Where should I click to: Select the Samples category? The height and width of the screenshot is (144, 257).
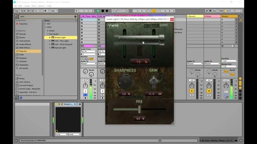click(23, 58)
